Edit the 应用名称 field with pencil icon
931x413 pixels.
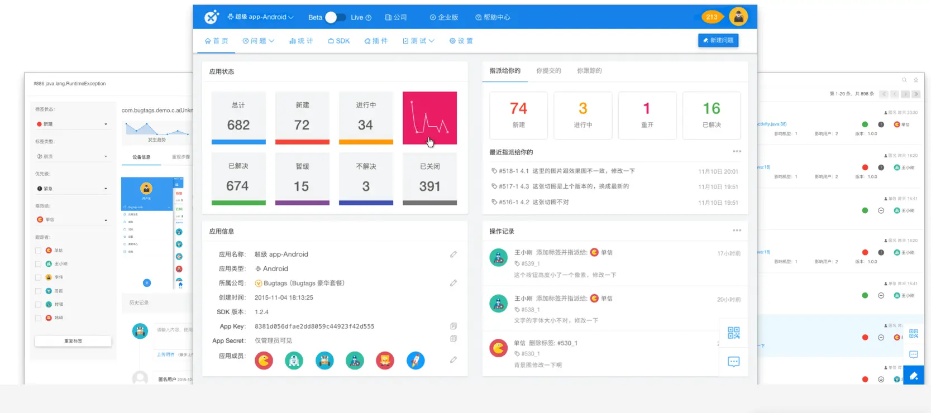(x=453, y=254)
